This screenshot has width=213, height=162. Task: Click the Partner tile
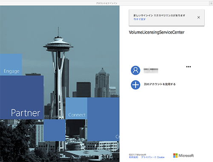tap(22, 97)
